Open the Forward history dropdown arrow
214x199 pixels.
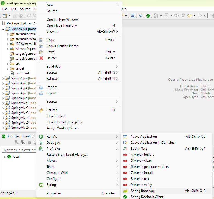[x=205, y=16]
